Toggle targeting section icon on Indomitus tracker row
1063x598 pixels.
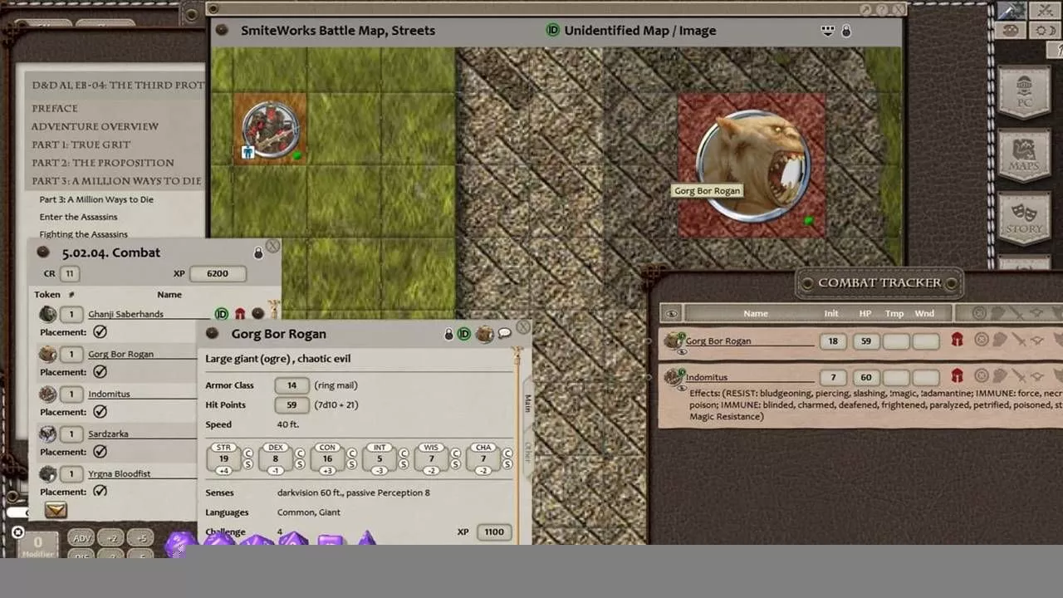981,376
